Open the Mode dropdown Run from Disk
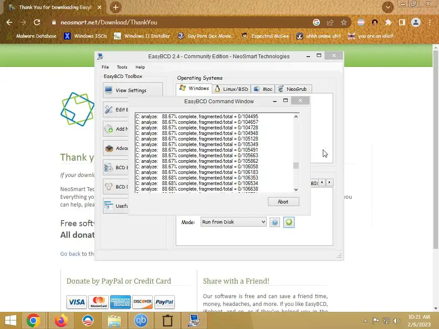Screen dimensions: 439x329 pyautogui.click(x=233, y=222)
